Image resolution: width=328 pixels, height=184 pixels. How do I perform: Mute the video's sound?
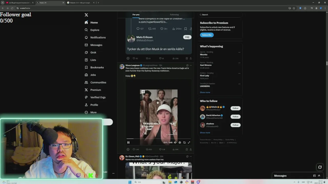(175, 143)
